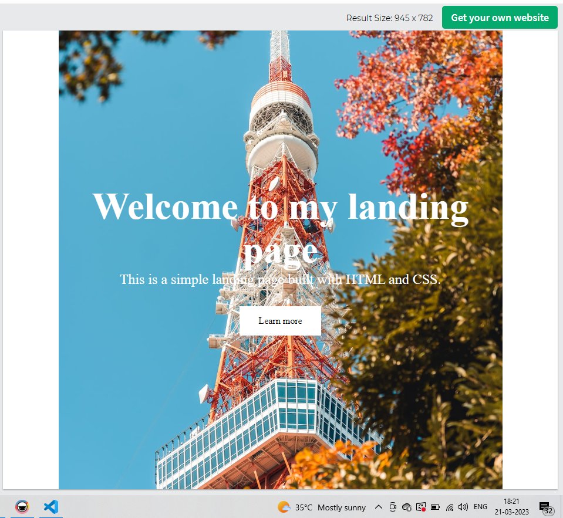
Task: Click the simple landing page description text
Action: [280, 279]
